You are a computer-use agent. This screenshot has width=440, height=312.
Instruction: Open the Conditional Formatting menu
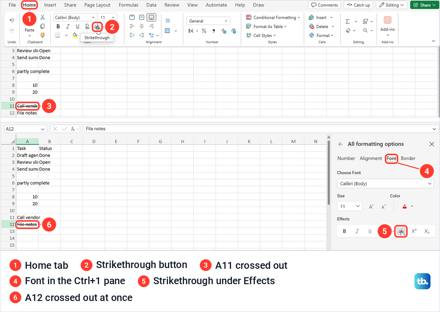click(273, 18)
